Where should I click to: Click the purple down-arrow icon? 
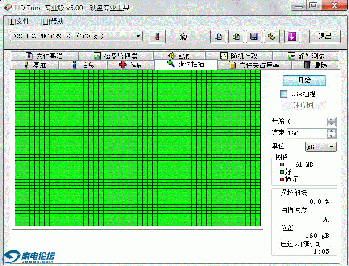click(x=292, y=37)
